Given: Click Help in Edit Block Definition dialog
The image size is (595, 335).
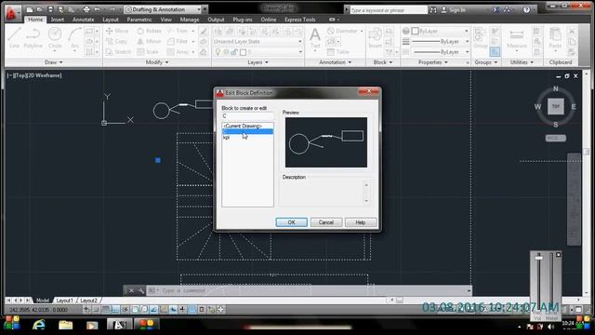Looking at the screenshot, I should click(x=360, y=222).
